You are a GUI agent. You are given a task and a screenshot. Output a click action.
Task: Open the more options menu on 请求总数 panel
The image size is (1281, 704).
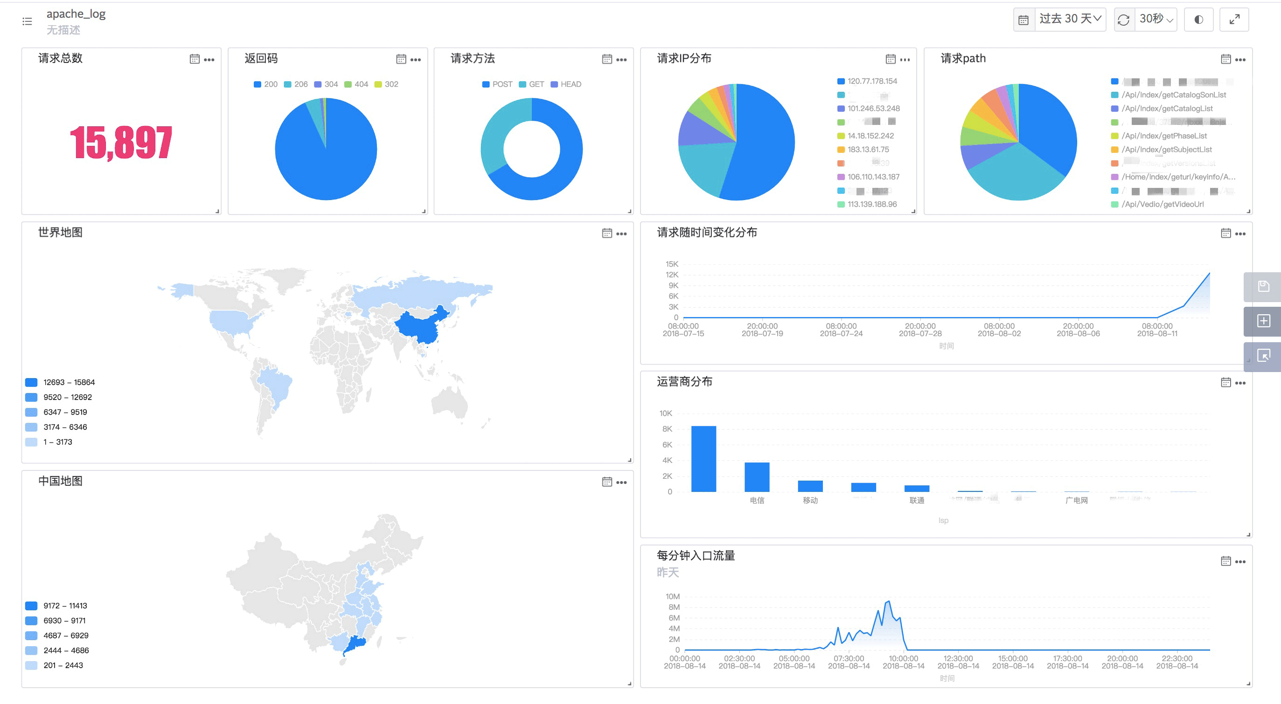click(x=209, y=60)
